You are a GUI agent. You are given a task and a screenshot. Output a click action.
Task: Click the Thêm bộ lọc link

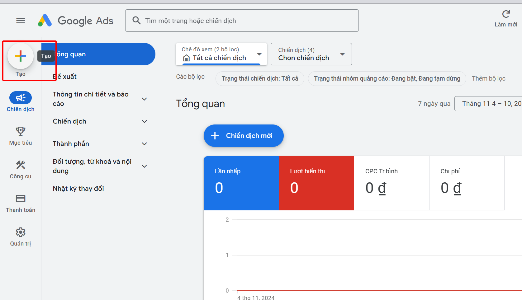(x=488, y=78)
